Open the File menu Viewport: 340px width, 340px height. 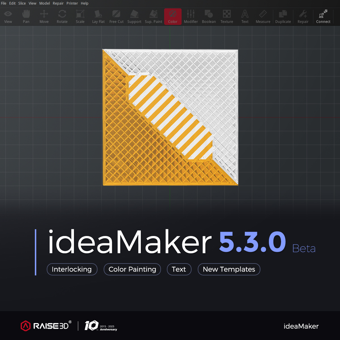click(4, 3)
